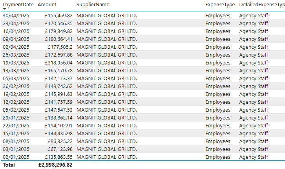The height and width of the screenshot is (169, 285).
Task: Select the £86,325.22 amount cell
Action: [60, 141]
